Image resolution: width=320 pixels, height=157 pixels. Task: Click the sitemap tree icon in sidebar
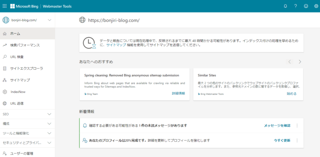pos(5,80)
